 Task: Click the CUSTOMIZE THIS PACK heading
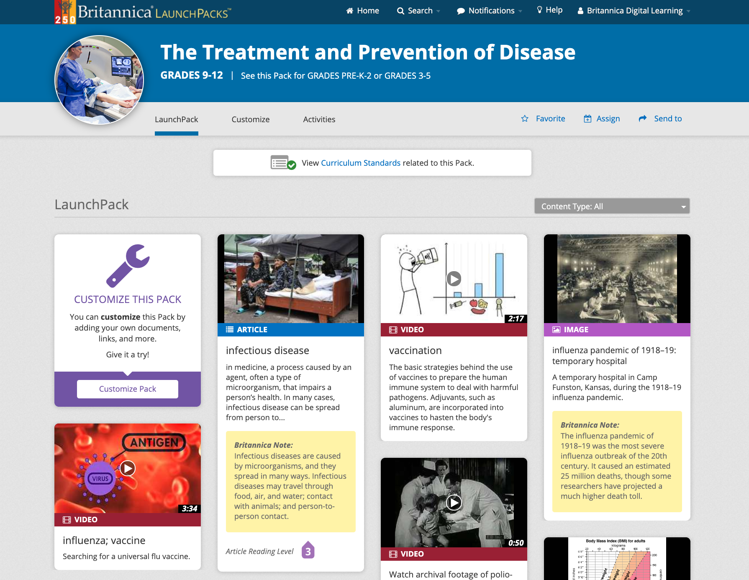pos(128,300)
